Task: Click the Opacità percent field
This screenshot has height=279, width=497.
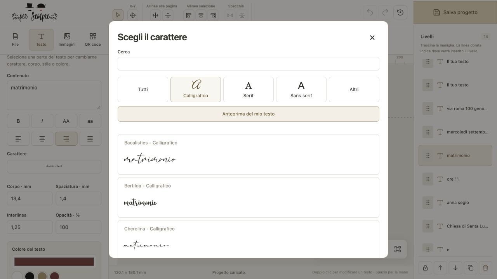Action: click(78, 227)
